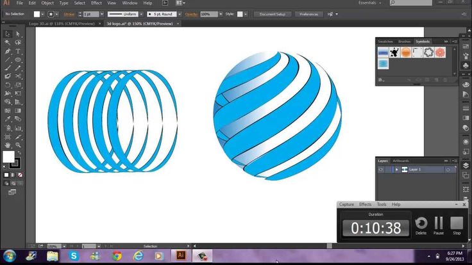This screenshot has height=265, width=472.
Task: Pause the screen recording
Action: [439, 226]
